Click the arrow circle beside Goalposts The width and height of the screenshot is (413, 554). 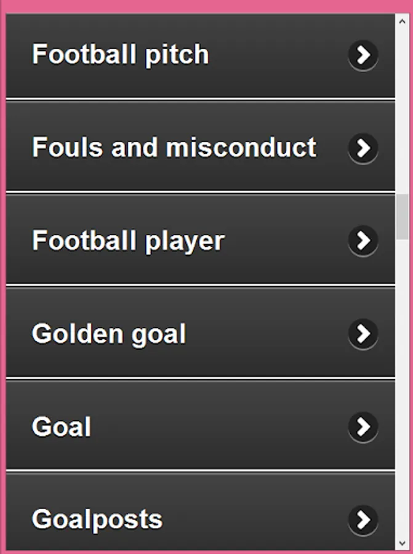tap(363, 520)
